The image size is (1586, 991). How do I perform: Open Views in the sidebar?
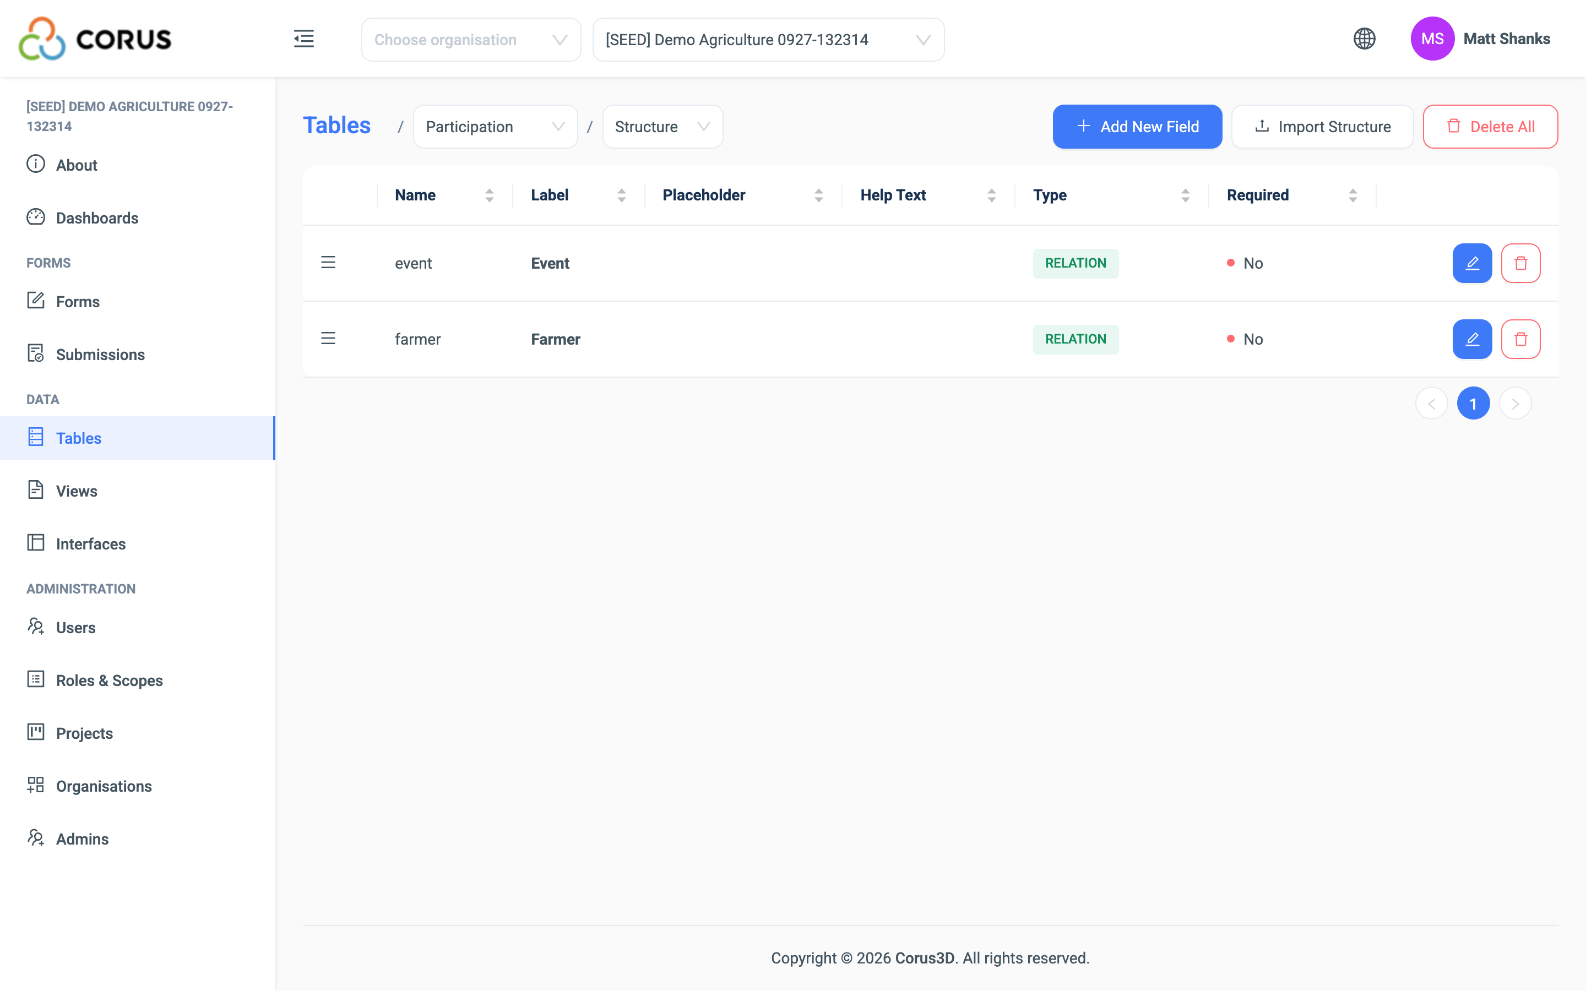tap(138, 491)
